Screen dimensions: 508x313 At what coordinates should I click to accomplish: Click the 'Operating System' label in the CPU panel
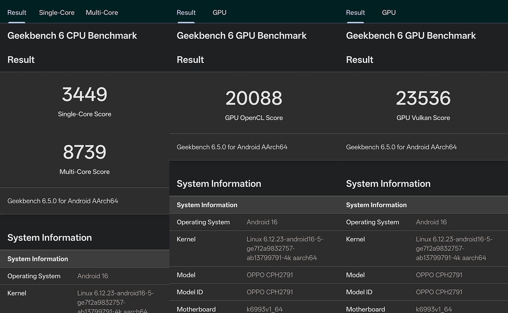(x=34, y=276)
